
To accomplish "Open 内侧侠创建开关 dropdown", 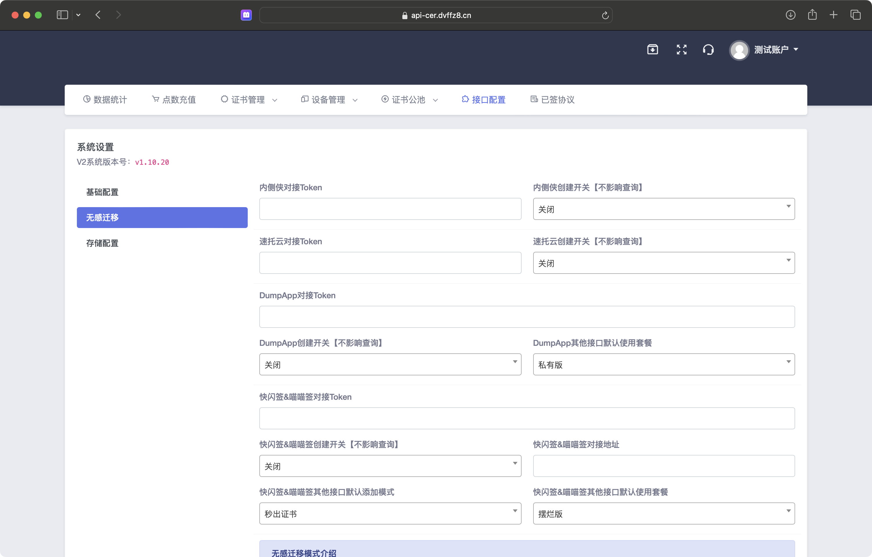I will coord(664,209).
